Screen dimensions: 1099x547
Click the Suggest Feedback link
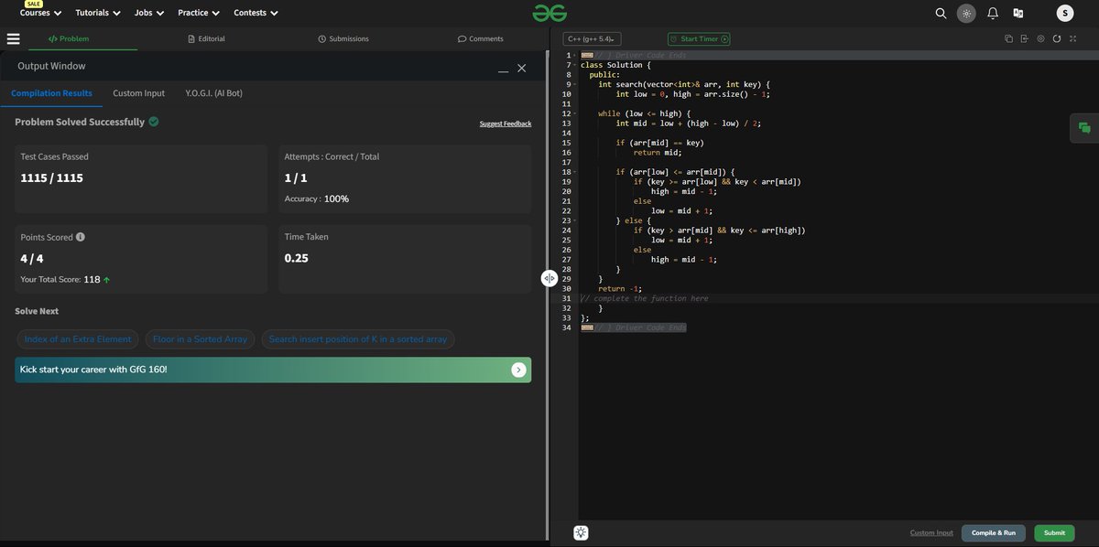point(506,123)
